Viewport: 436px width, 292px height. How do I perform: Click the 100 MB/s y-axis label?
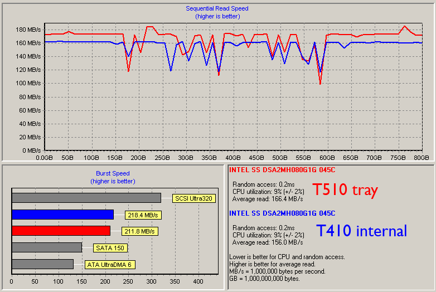click(x=28, y=84)
